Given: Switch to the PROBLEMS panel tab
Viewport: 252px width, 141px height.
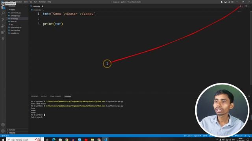Looking at the screenshot, I should 35,96.
